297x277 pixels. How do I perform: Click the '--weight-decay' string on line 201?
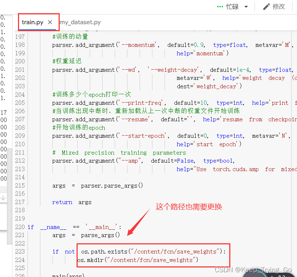pyautogui.click(x=173, y=70)
